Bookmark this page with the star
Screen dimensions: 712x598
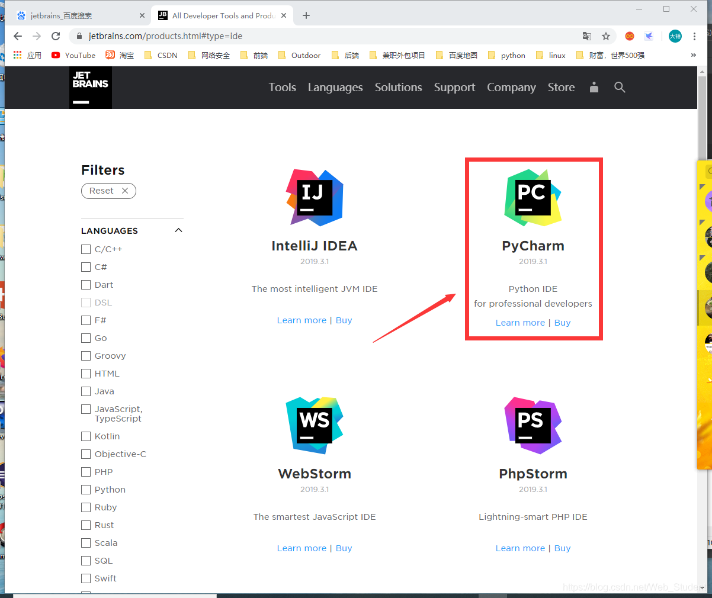(606, 36)
